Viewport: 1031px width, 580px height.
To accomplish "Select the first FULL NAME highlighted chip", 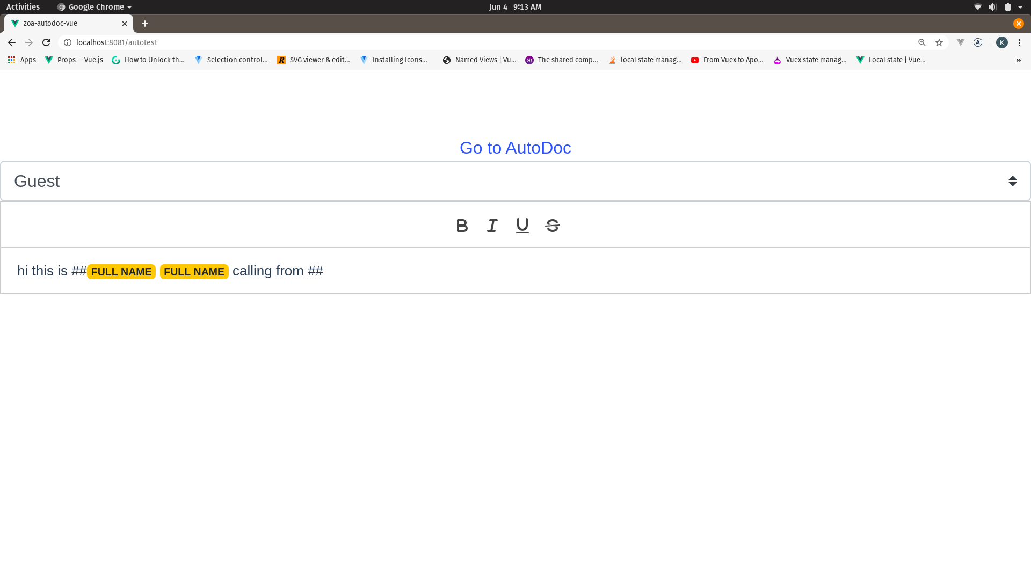I will coord(121,272).
